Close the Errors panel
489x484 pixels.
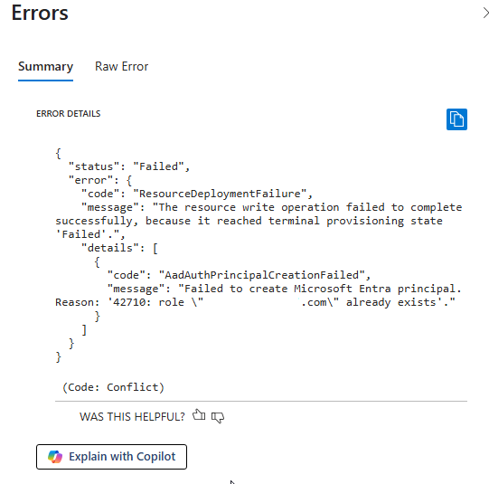[x=485, y=13]
